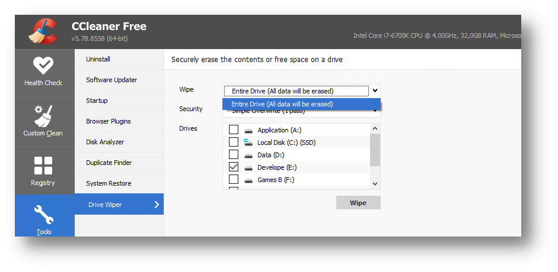This screenshot has width=558, height=272.
Task: Click the Security field label
Action: (x=191, y=109)
